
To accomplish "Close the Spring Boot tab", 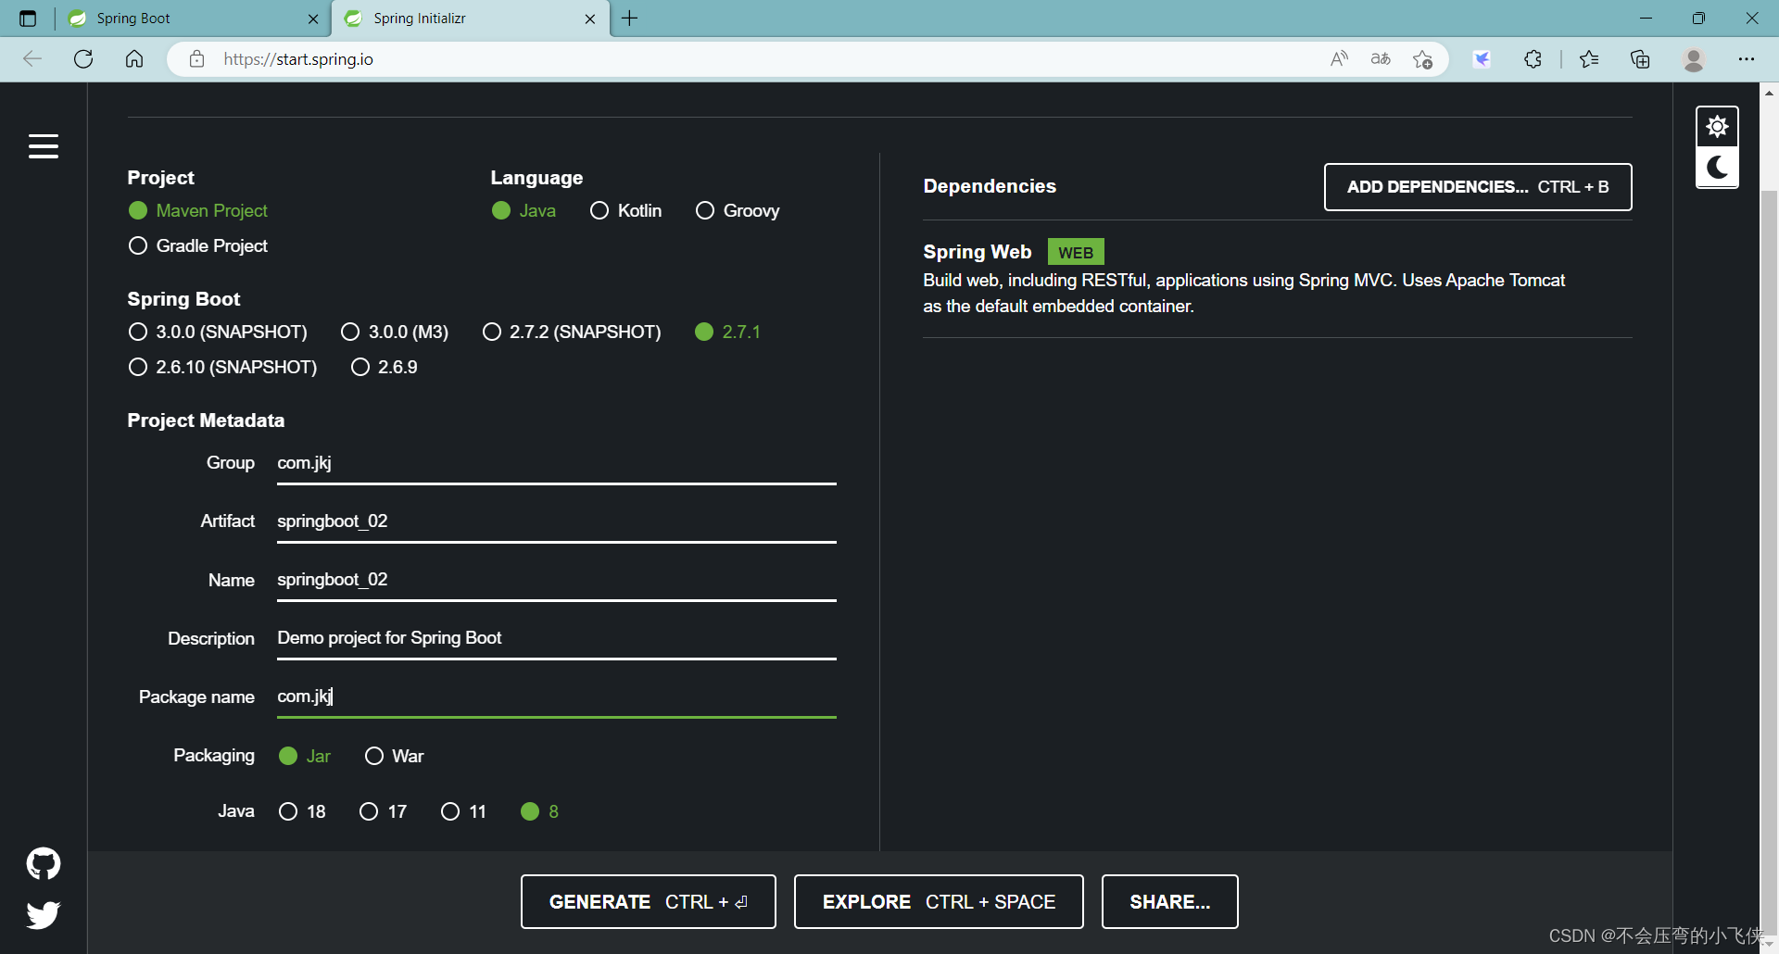I will [x=313, y=19].
